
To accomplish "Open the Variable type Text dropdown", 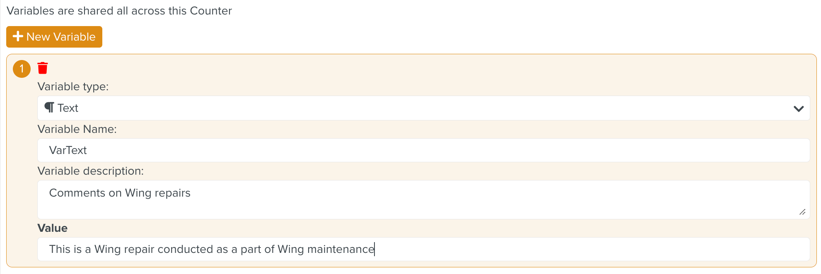I will coord(423,108).
